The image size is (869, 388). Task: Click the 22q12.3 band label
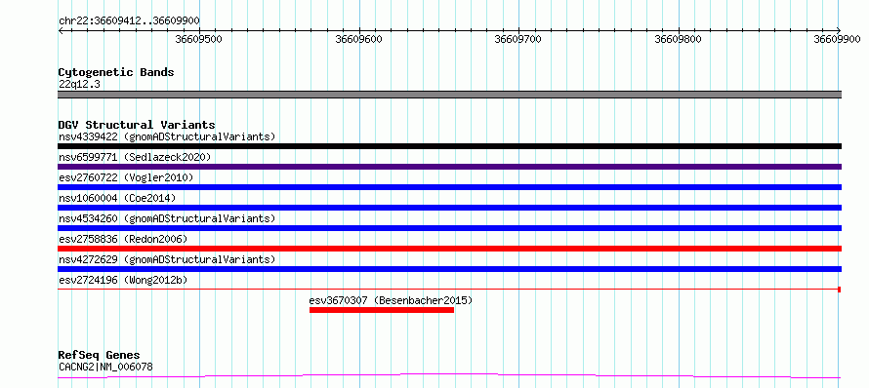pyautogui.click(x=79, y=85)
